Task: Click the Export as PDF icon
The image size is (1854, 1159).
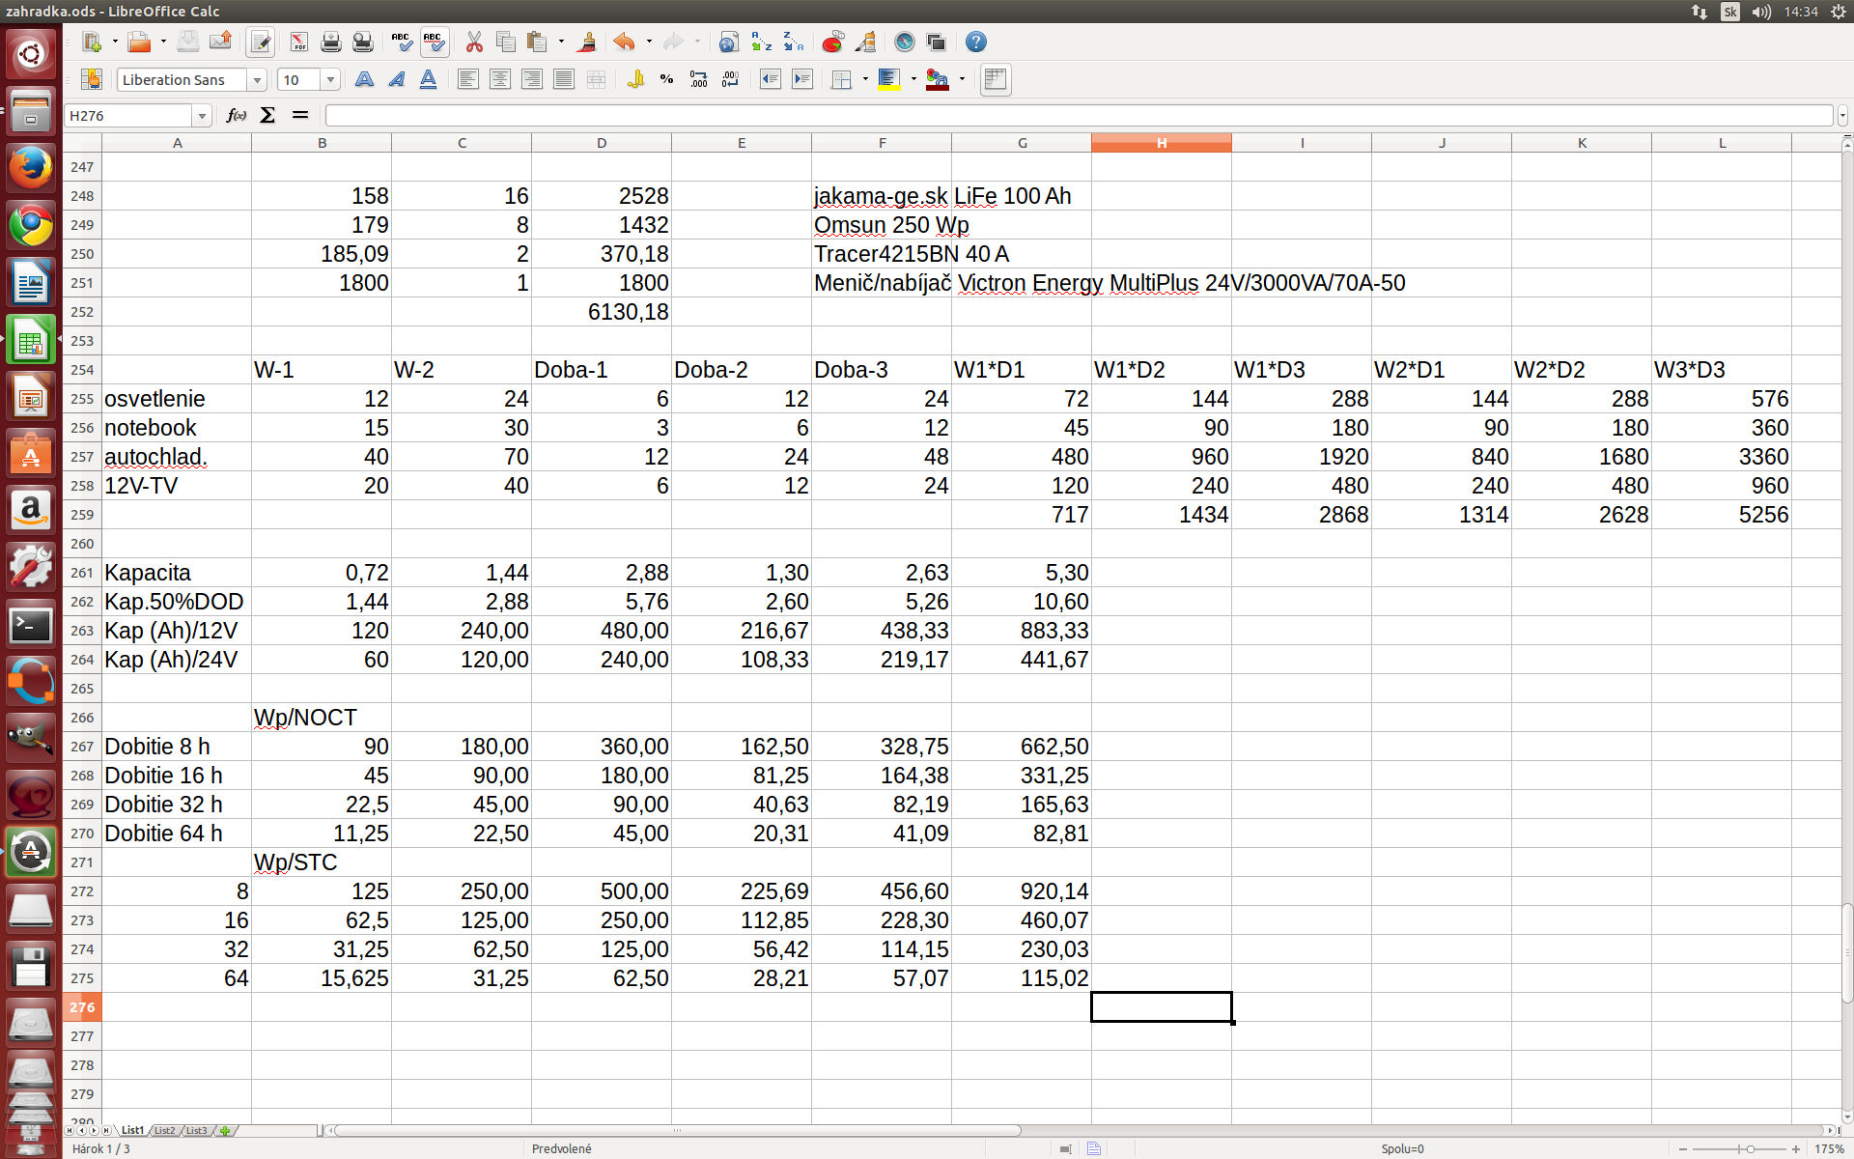Action: pos(298,42)
